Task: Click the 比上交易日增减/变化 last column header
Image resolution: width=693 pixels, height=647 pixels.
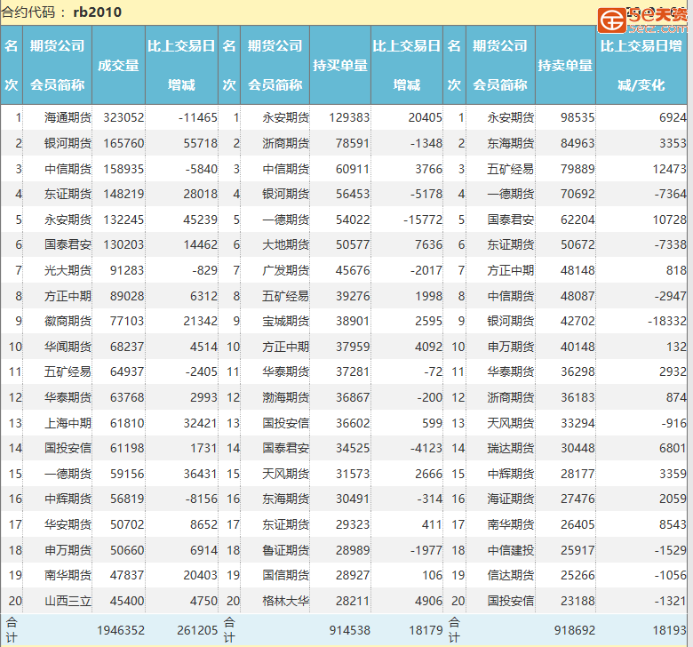Action: coord(641,65)
